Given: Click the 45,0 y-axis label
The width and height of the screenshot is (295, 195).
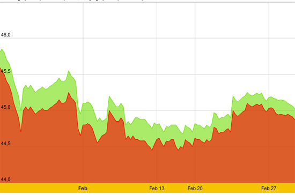Looking at the screenshot, I should (6, 107).
